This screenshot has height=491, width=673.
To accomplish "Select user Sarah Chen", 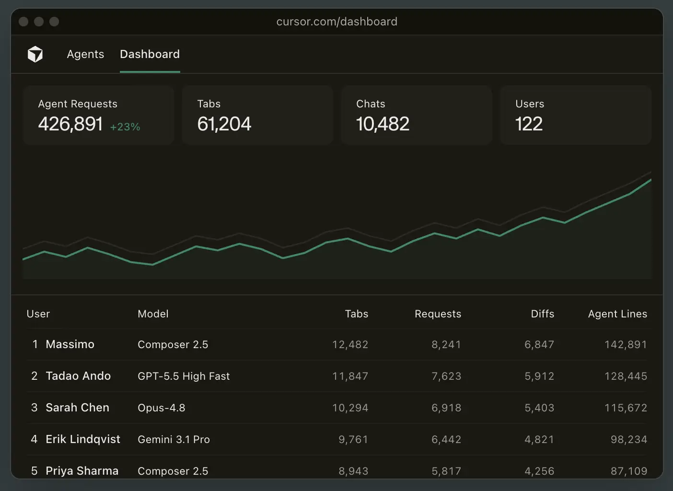I will (x=77, y=408).
